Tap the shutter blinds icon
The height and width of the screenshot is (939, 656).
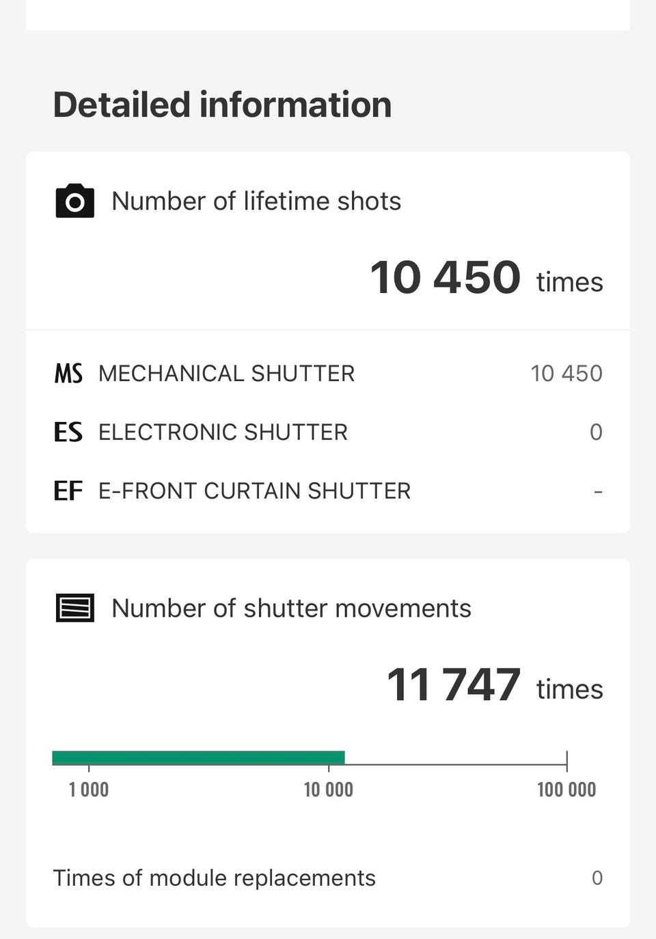[74, 608]
